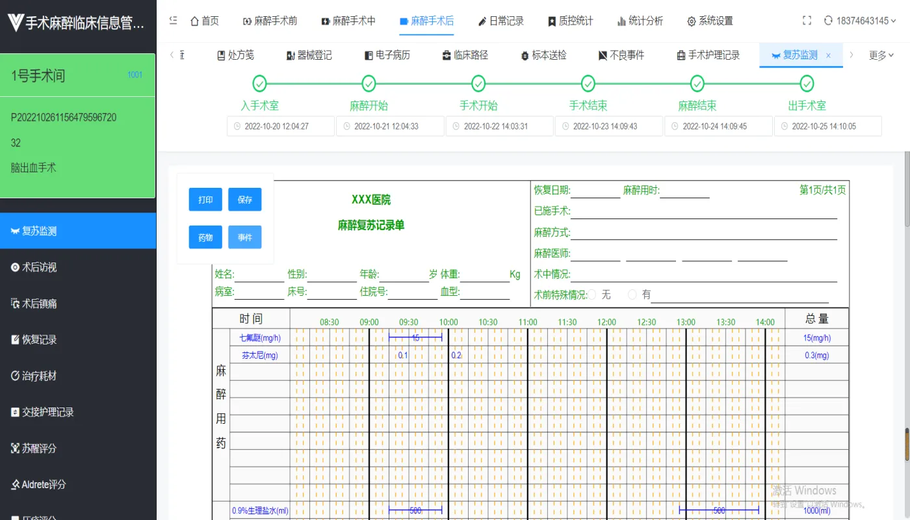This screenshot has height=520, width=910.
Task: Click the 日常记录 pencil icon
Action: point(482,21)
